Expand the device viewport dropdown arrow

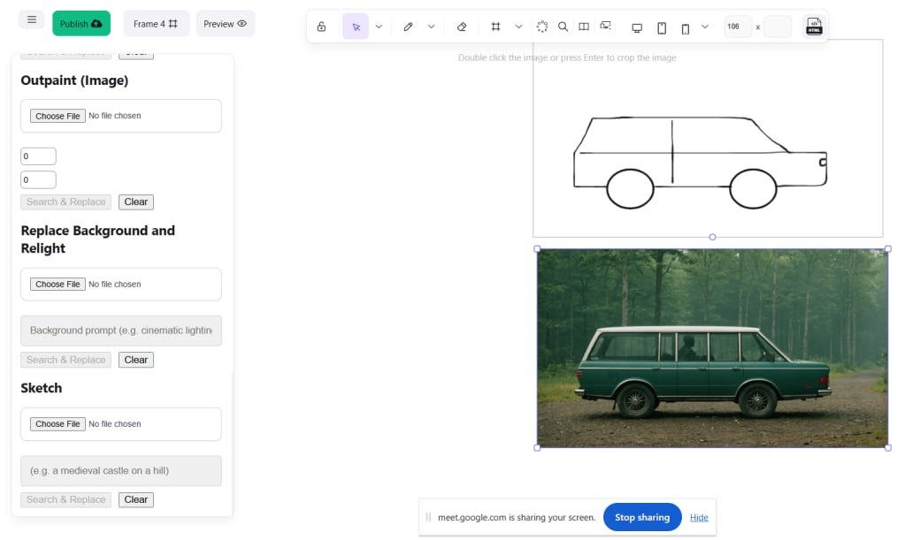705,27
